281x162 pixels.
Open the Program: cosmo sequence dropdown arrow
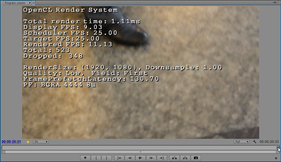[x=30, y=3]
